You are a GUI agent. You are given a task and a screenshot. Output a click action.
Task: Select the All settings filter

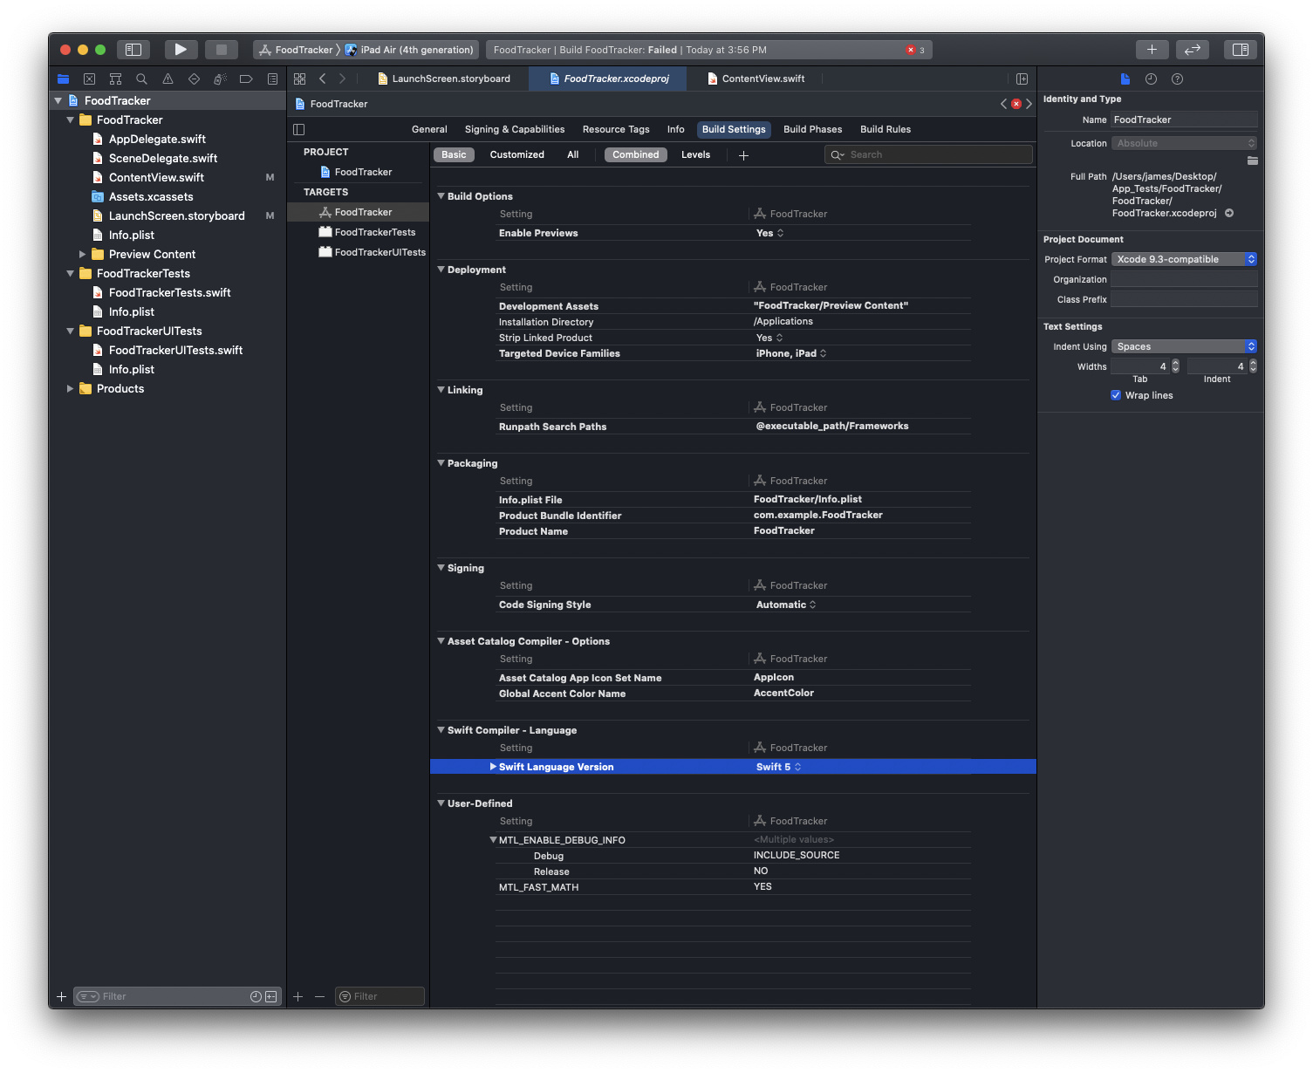point(573,154)
